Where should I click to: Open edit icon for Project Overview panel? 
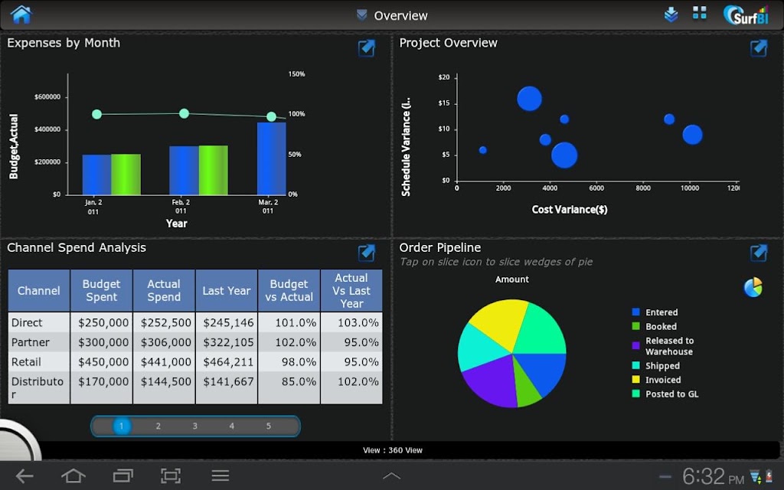pyautogui.click(x=759, y=48)
